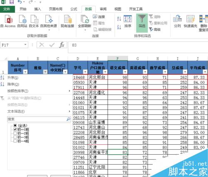Image resolution: width=208 pixels, height=177 pixels.
Task: Click the Redo arrow icon
Action: (31, 2)
